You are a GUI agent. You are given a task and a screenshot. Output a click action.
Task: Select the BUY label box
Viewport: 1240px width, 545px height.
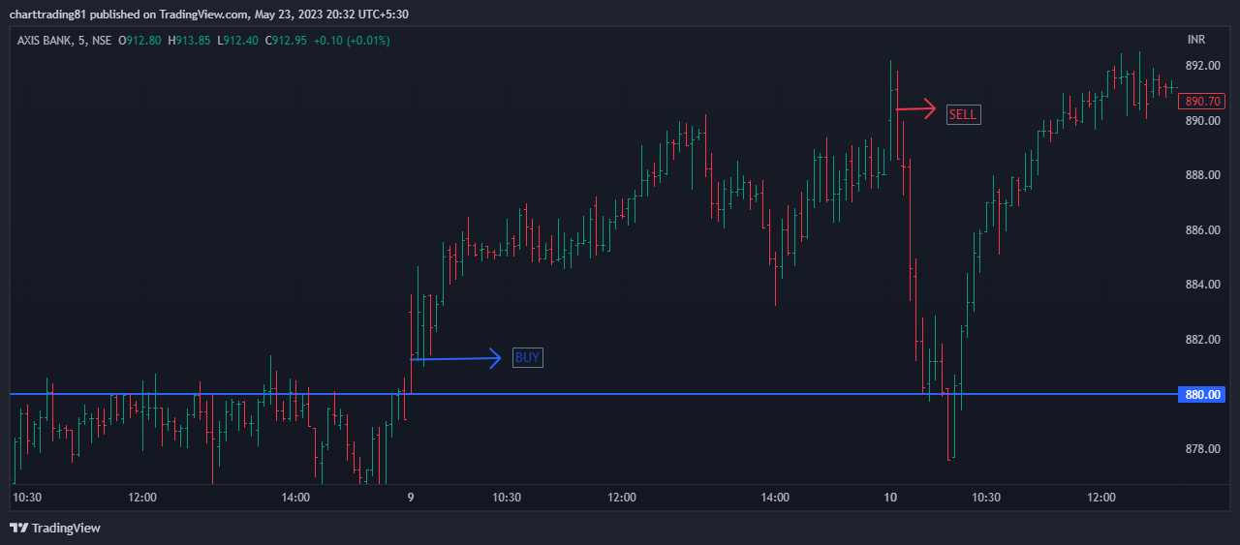(528, 357)
